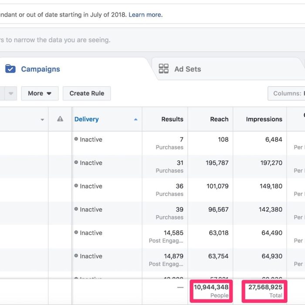The width and height of the screenshot is (305, 305).
Task: Open the name column dropdown arrow
Action: tap(42, 120)
